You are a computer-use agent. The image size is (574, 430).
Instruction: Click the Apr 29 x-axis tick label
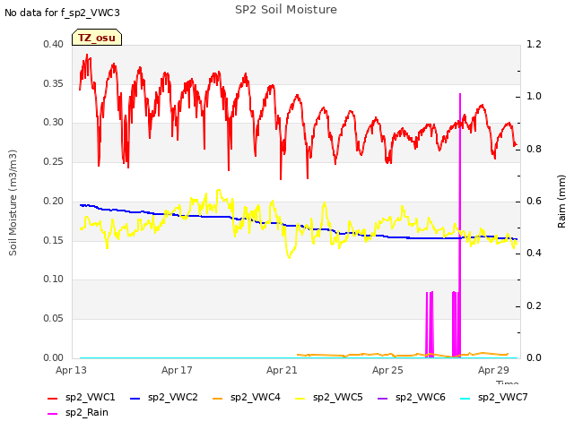[493, 370]
